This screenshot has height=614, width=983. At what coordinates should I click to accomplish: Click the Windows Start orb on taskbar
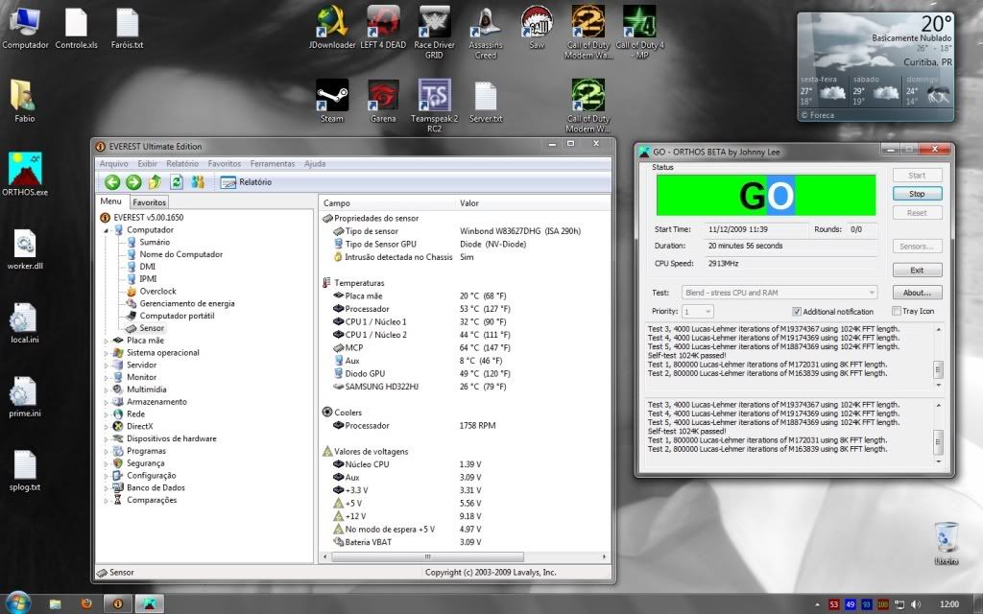coord(17,602)
